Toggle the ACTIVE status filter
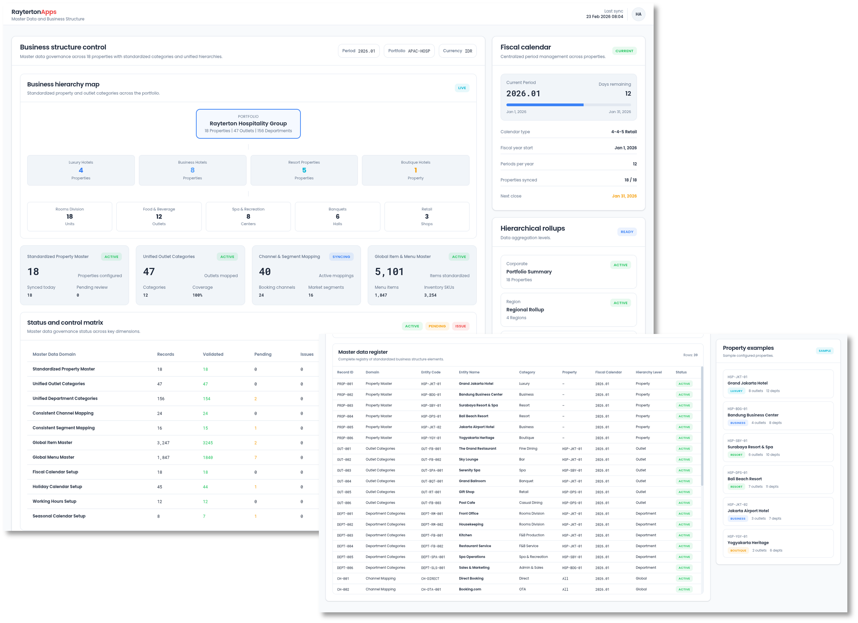The image size is (858, 623). (412, 326)
